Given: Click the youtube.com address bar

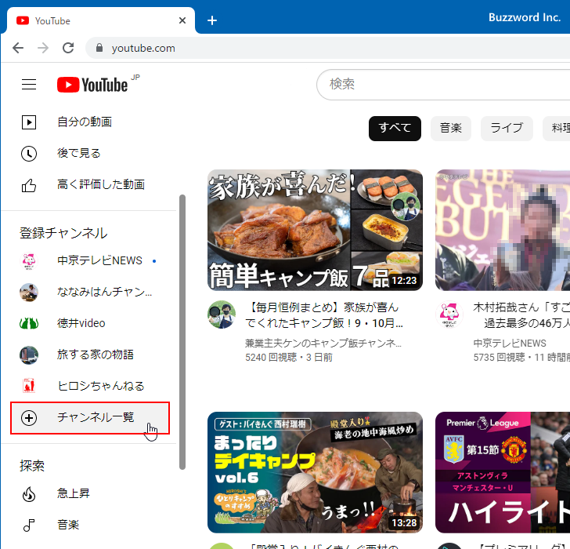Looking at the screenshot, I should click(328, 48).
